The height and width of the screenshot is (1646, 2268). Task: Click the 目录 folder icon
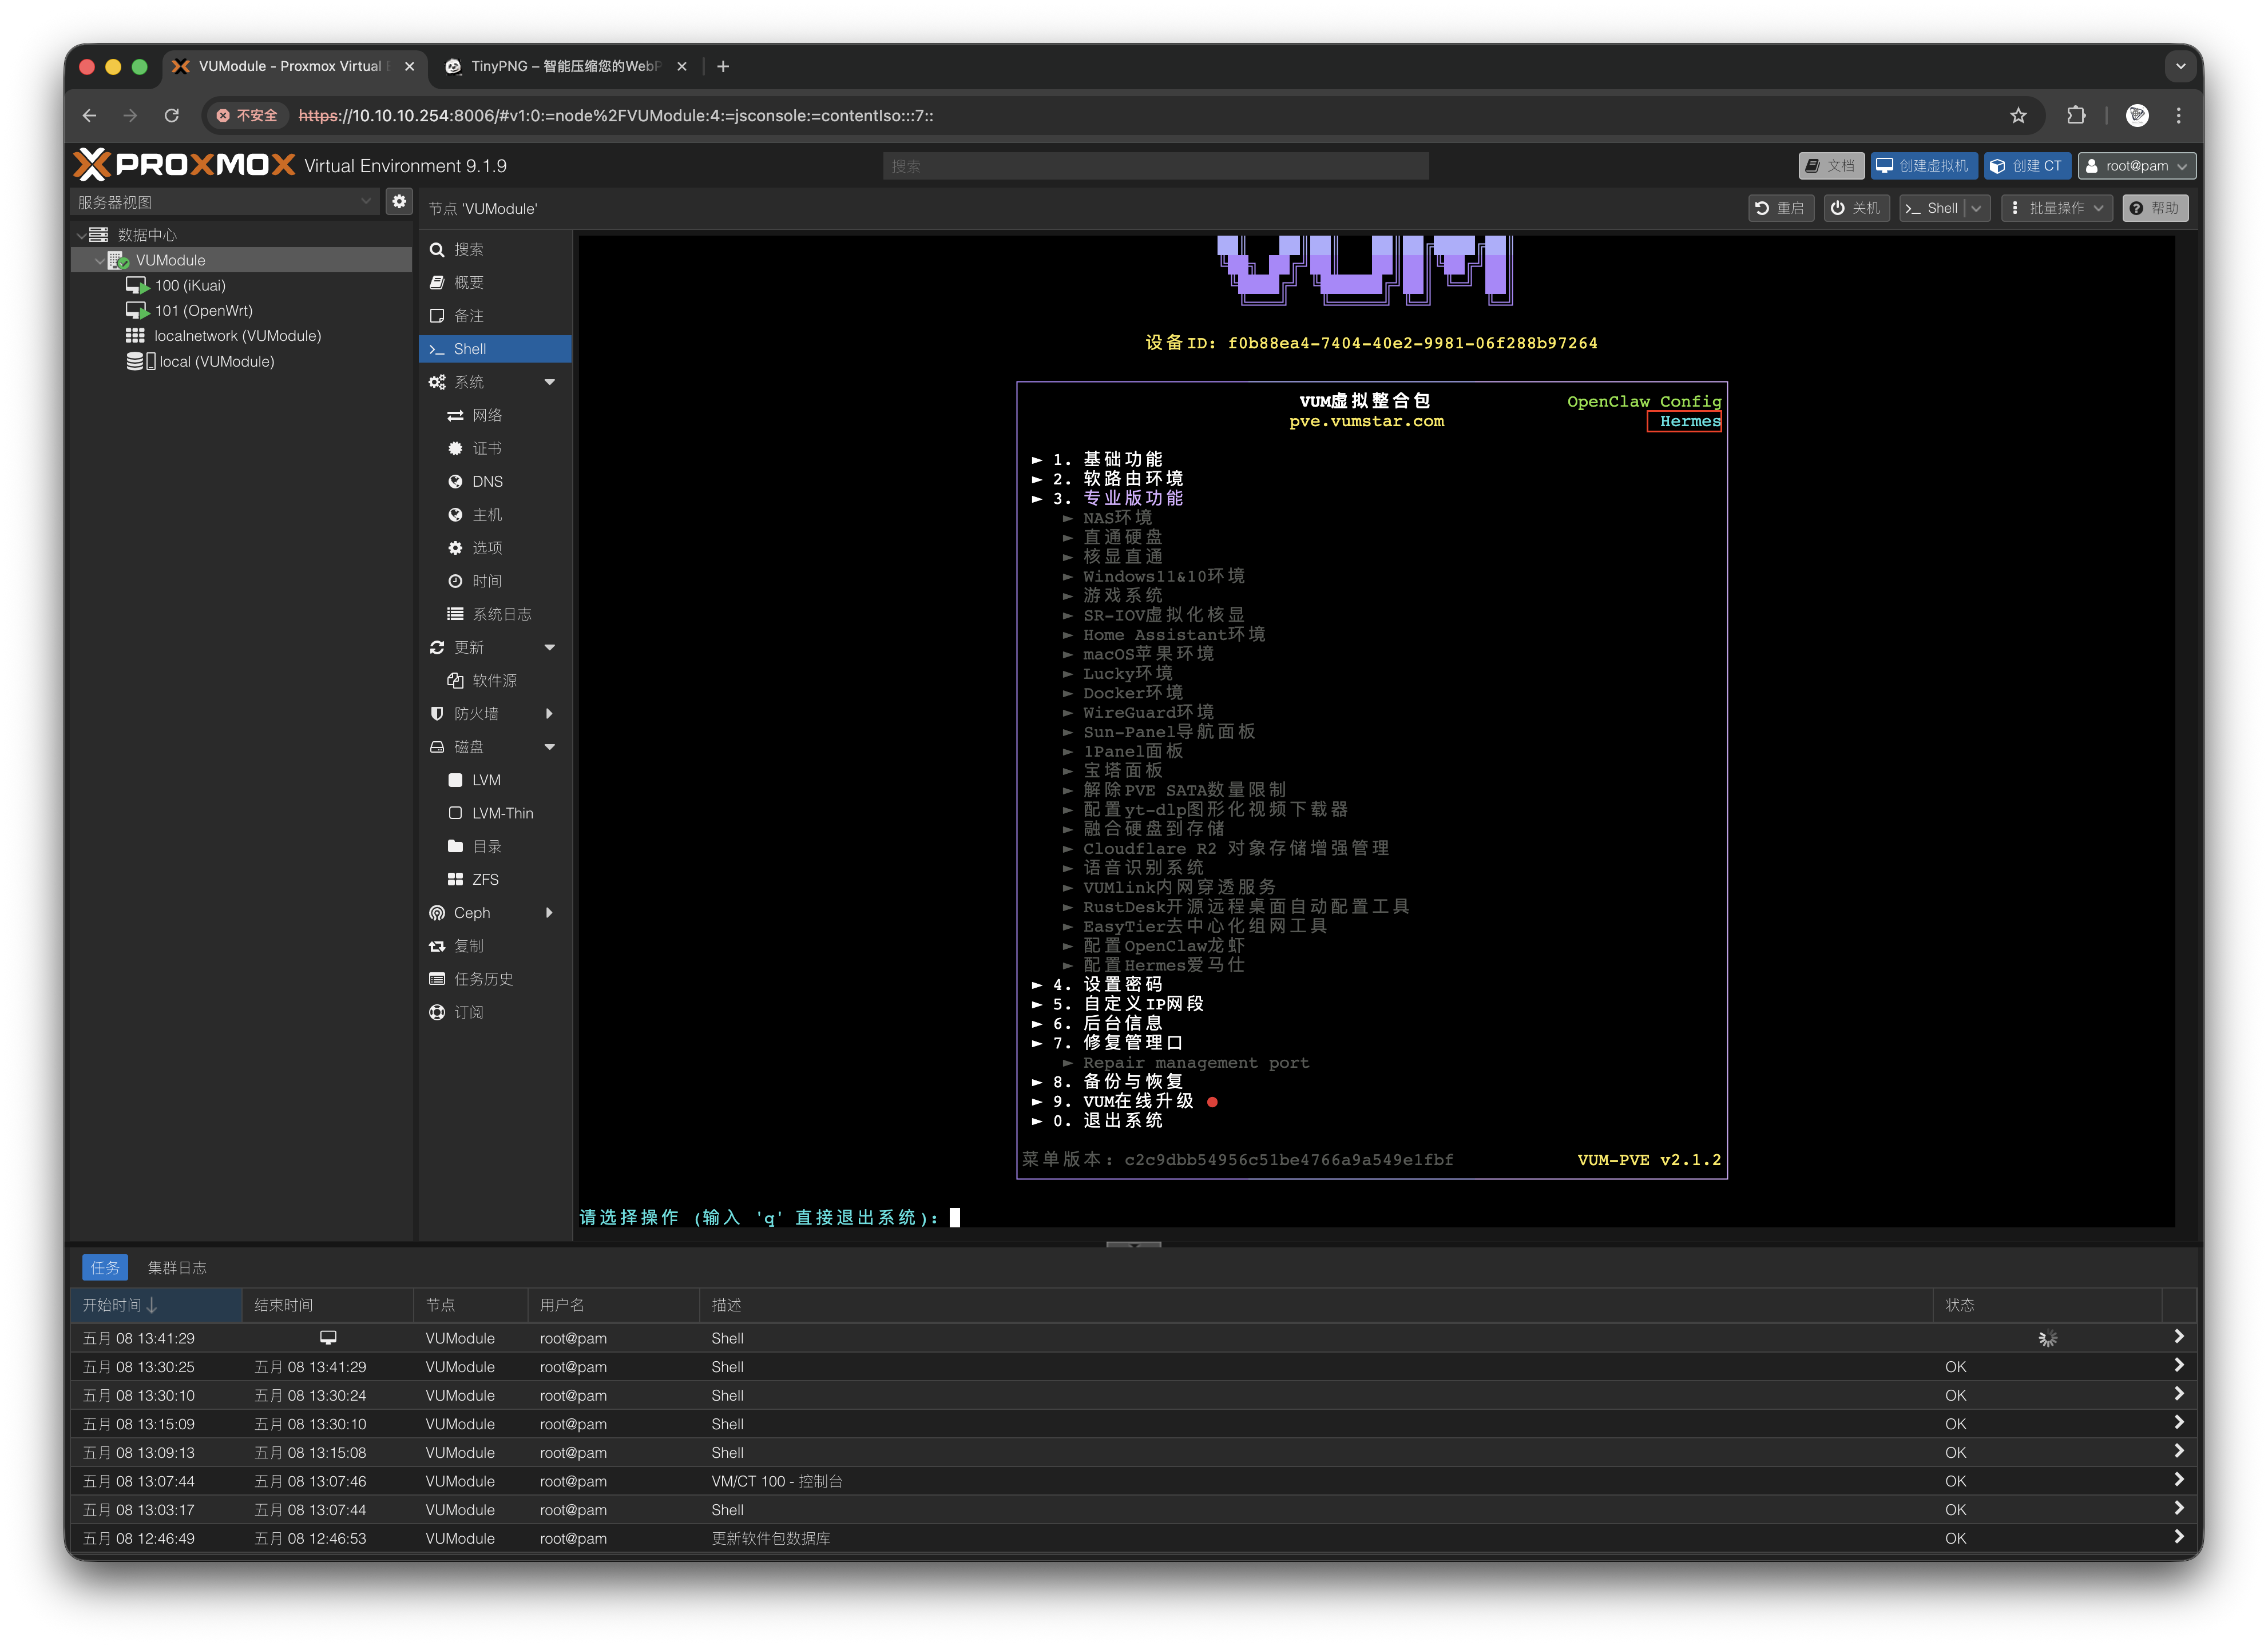pyautogui.click(x=455, y=846)
